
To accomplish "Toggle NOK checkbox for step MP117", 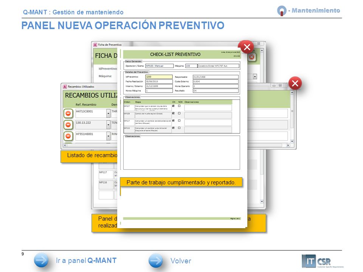I will [179, 121].
